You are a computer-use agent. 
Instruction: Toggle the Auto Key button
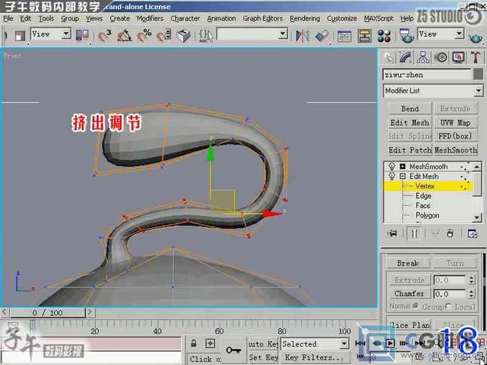click(x=263, y=344)
